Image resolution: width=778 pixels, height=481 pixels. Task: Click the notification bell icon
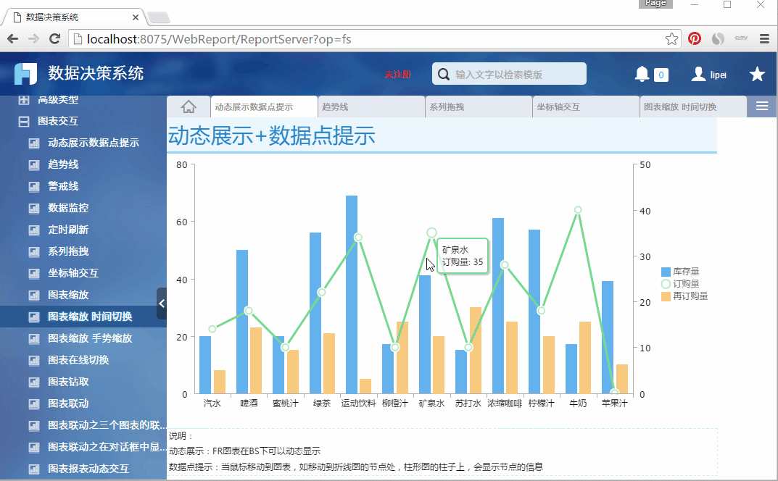tap(641, 73)
